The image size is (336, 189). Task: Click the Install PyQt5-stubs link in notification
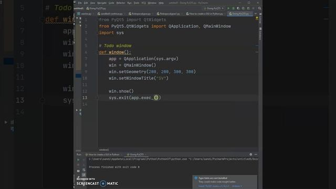(214, 186)
